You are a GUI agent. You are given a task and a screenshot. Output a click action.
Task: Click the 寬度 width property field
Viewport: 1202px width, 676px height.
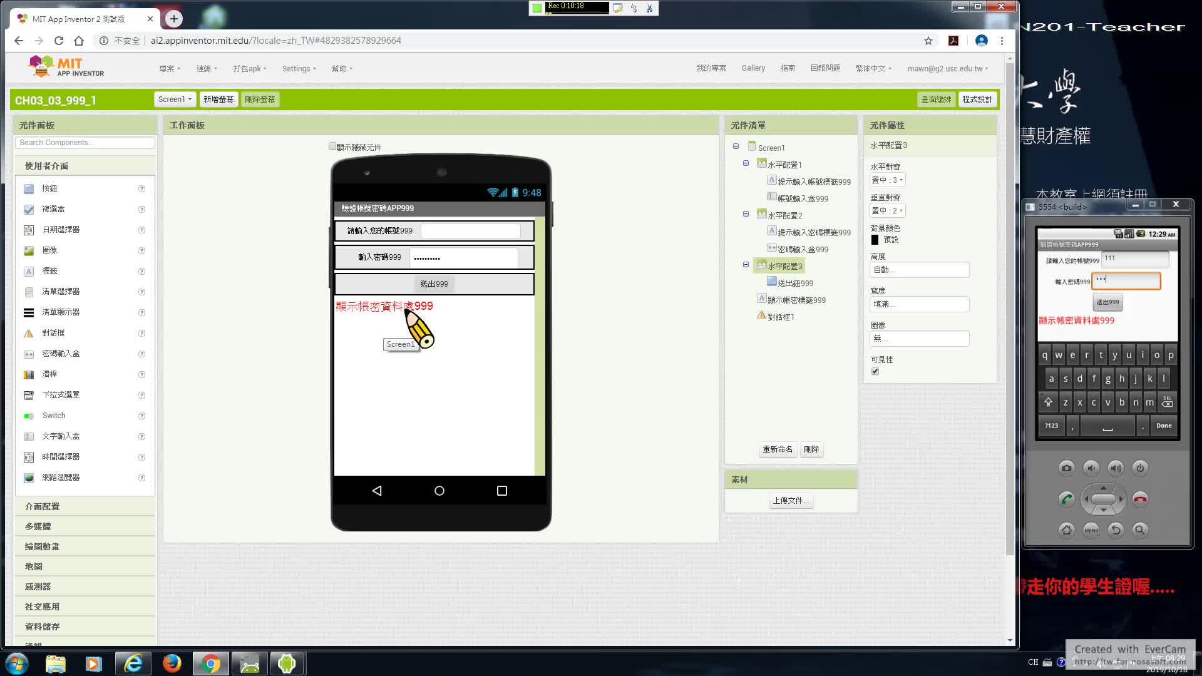pyautogui.click(x=920, y=304)
